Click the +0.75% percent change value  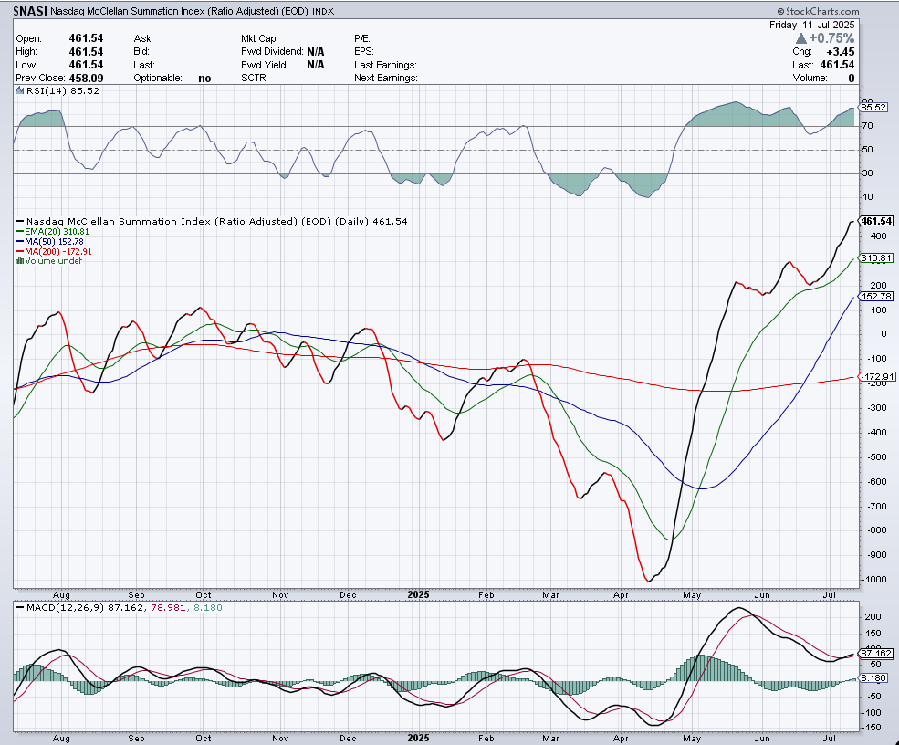(x=831, y=38)
